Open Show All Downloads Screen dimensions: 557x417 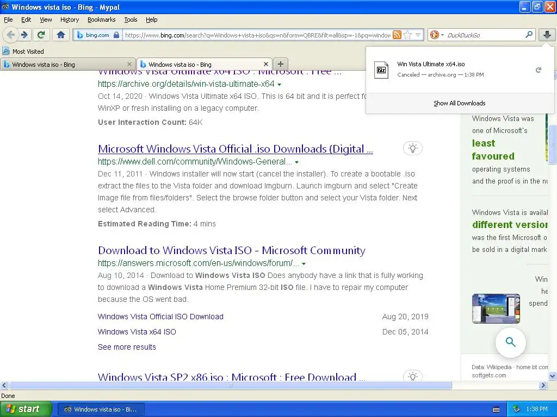pyautogui.click(x=459, y=103)
